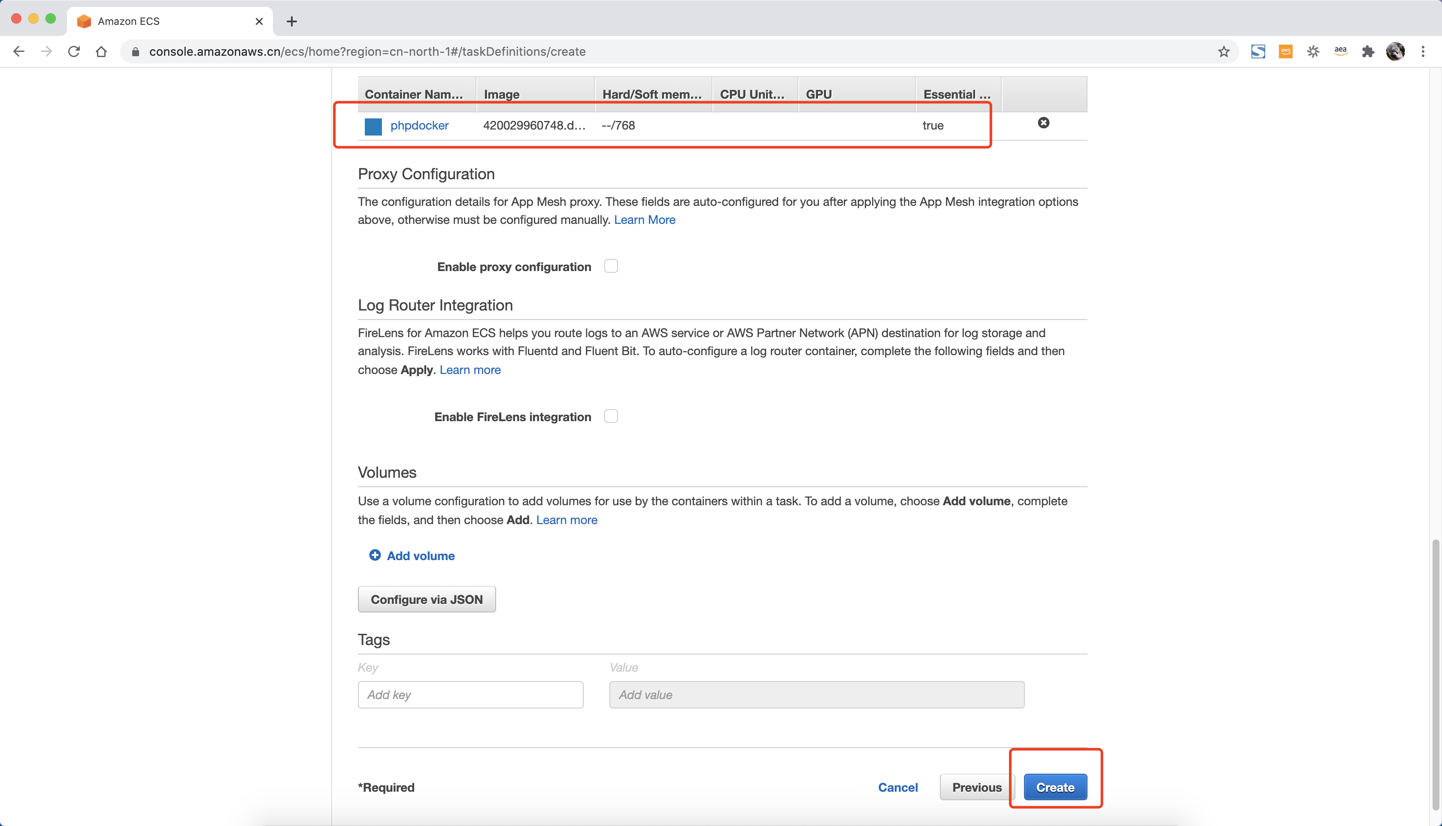Click the Add value input field
The image size is (1442, 826).
[x=816, y=694]
